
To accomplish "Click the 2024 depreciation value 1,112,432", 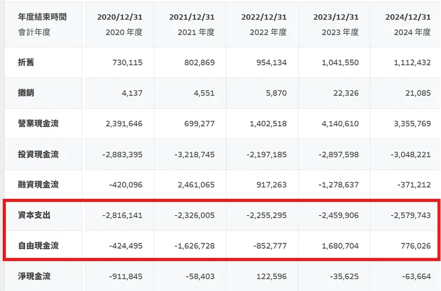I will click(x=408, y=62).
